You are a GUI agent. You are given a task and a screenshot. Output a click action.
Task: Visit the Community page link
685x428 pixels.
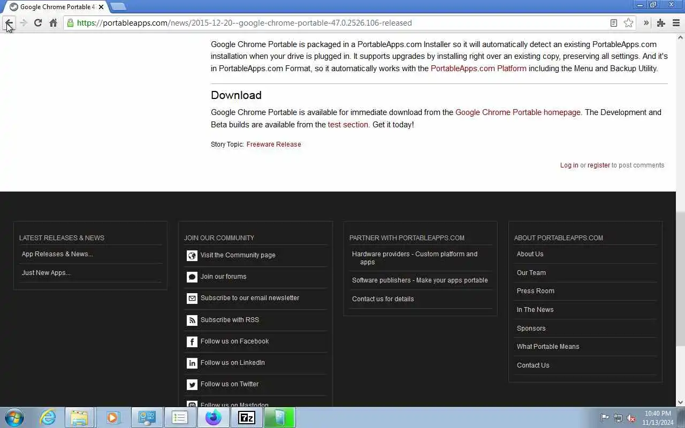(238, 255)
